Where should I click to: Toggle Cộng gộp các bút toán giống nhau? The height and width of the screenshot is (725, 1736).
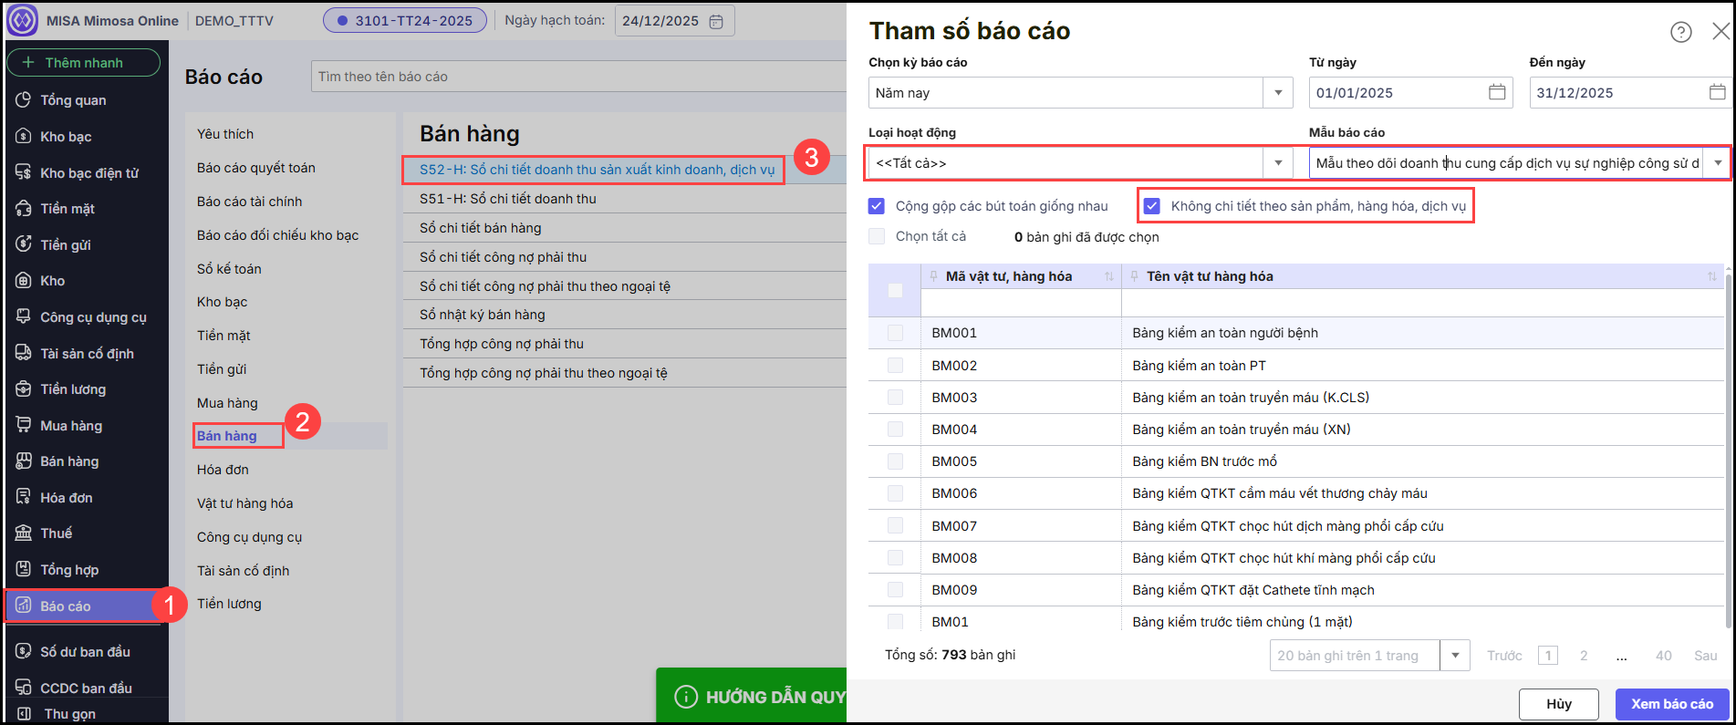click(877, 206)
